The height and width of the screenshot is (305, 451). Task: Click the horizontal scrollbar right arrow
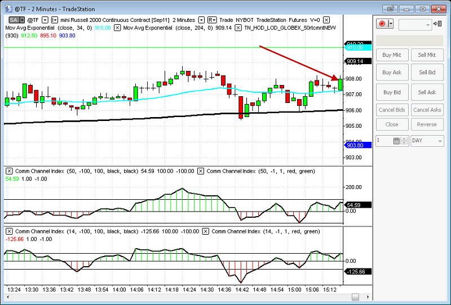click(368, 297)
